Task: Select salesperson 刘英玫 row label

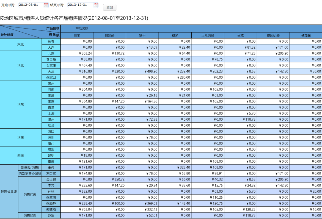Action: click(51, 173)
